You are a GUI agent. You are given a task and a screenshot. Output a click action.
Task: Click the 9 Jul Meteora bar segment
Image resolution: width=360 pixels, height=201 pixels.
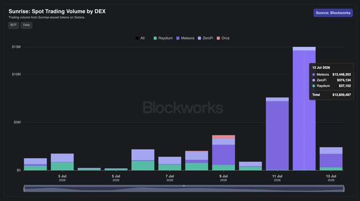223,155
